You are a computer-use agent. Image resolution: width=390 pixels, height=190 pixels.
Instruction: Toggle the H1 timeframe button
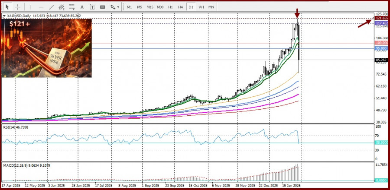click(170, 7)
